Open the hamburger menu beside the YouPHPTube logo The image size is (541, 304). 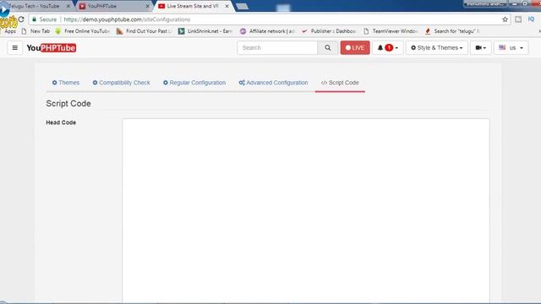point(15,48)
